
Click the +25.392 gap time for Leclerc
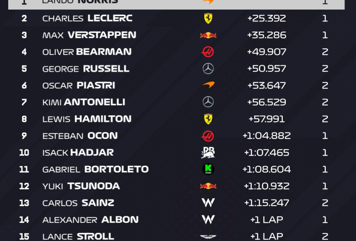pos(267,18)
